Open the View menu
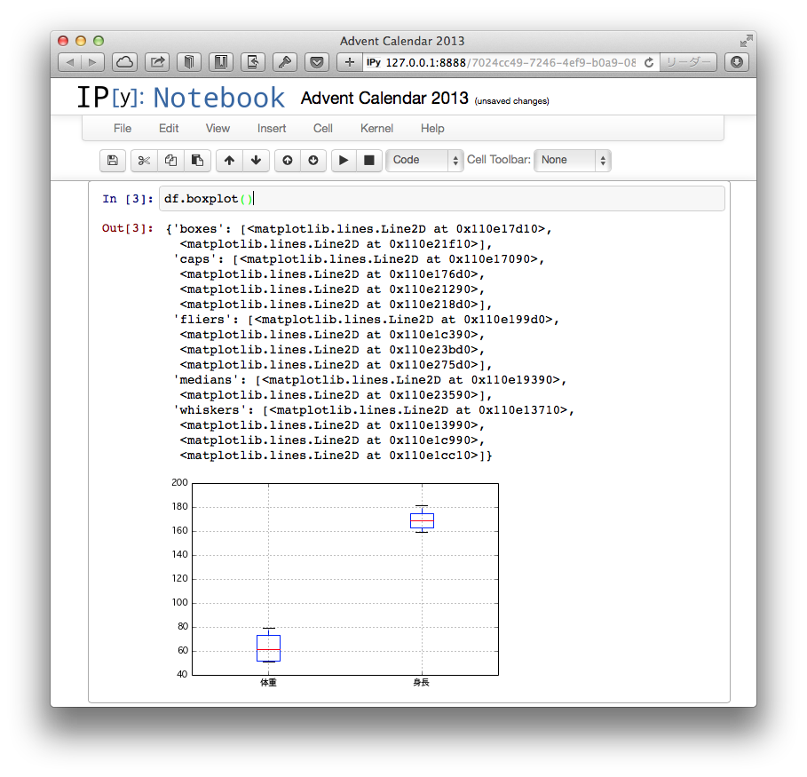The height and width of the screenshot is (777, 807). 218,128
